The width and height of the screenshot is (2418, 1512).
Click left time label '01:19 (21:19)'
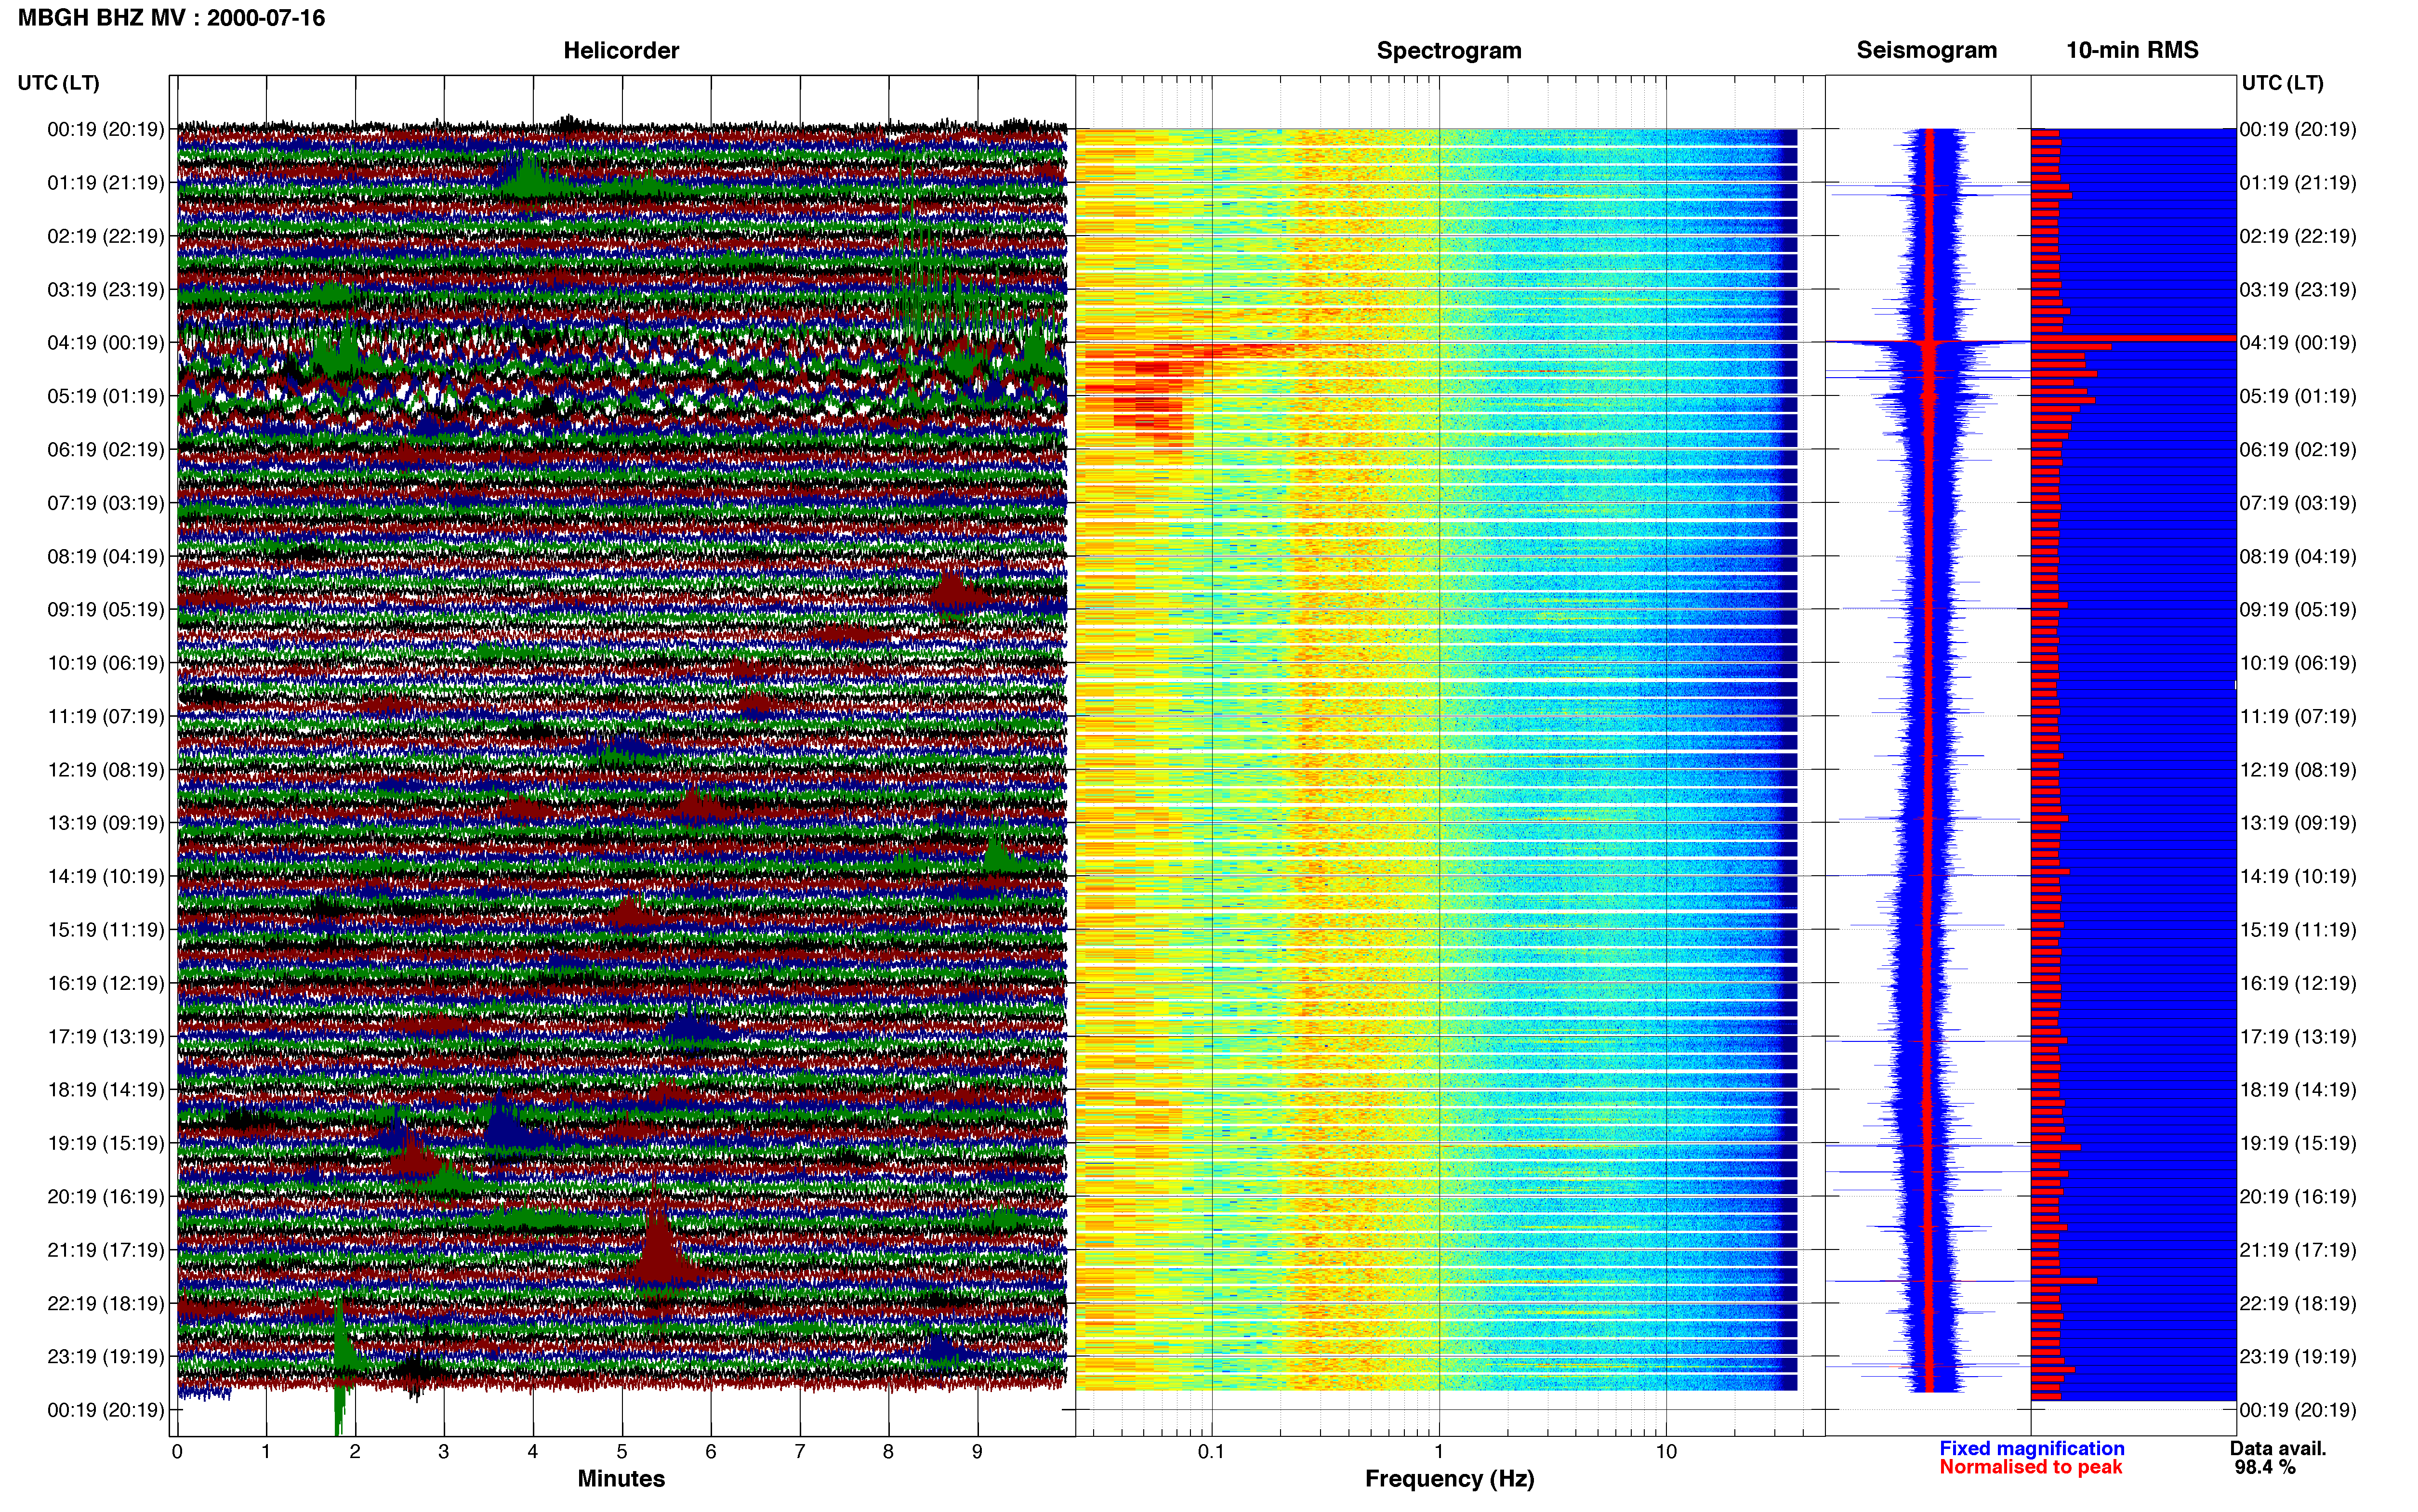106,183
